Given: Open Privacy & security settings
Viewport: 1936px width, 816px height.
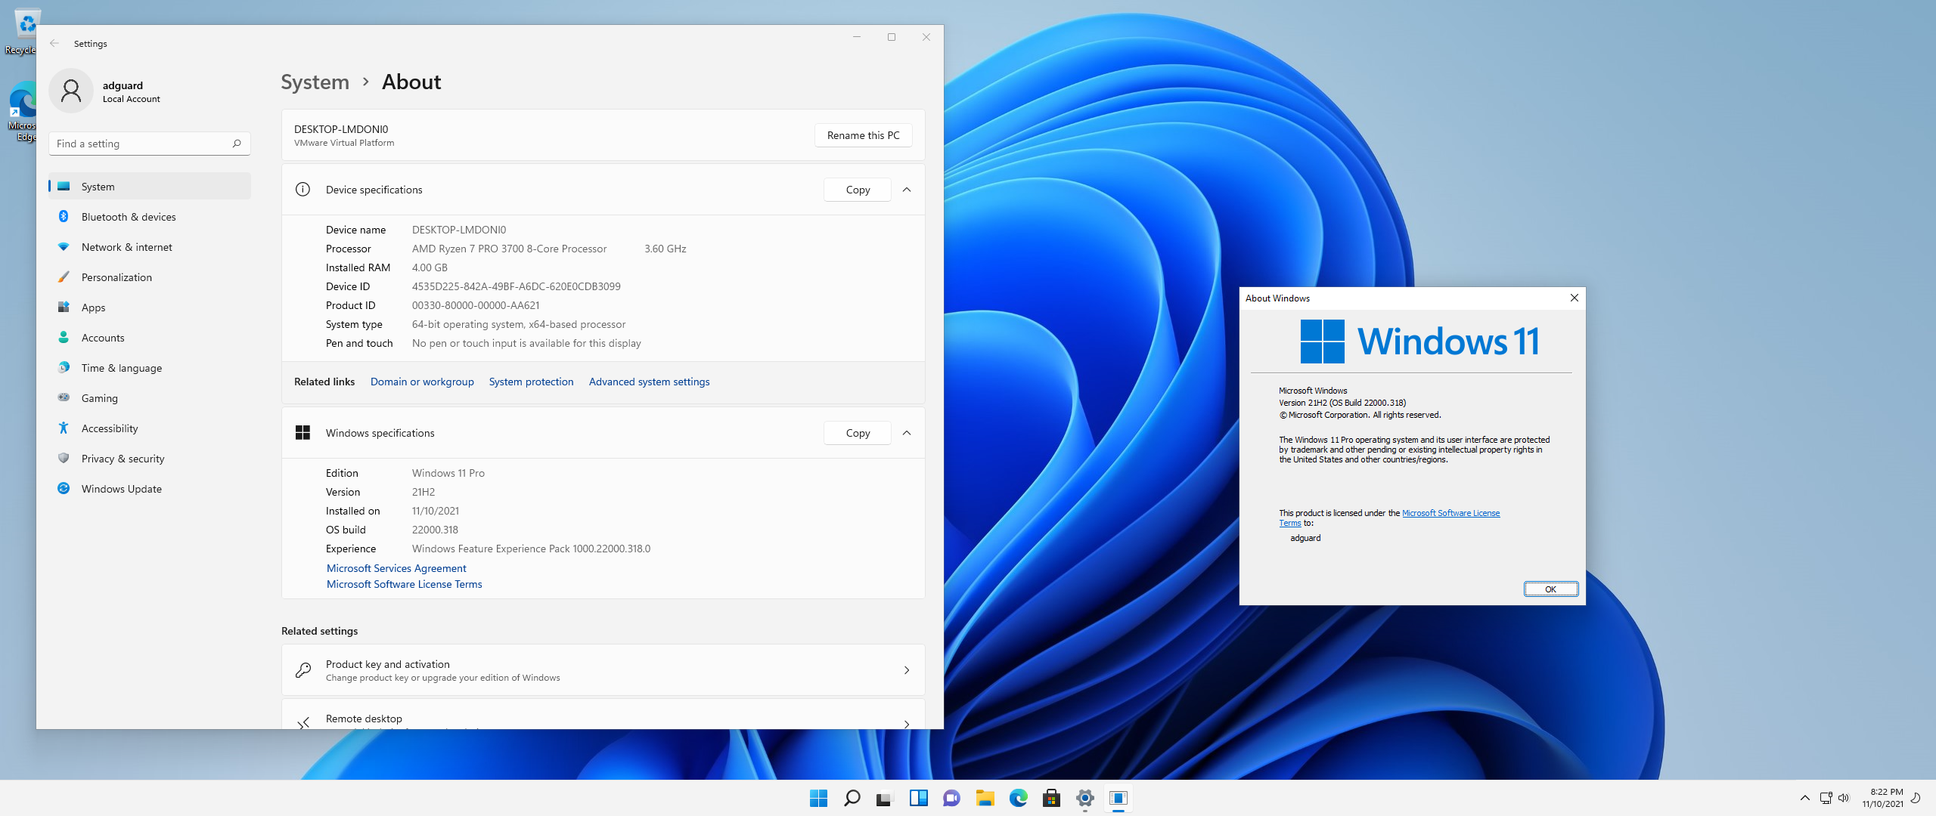Looking at the screenshot, I should coord(123,459).
